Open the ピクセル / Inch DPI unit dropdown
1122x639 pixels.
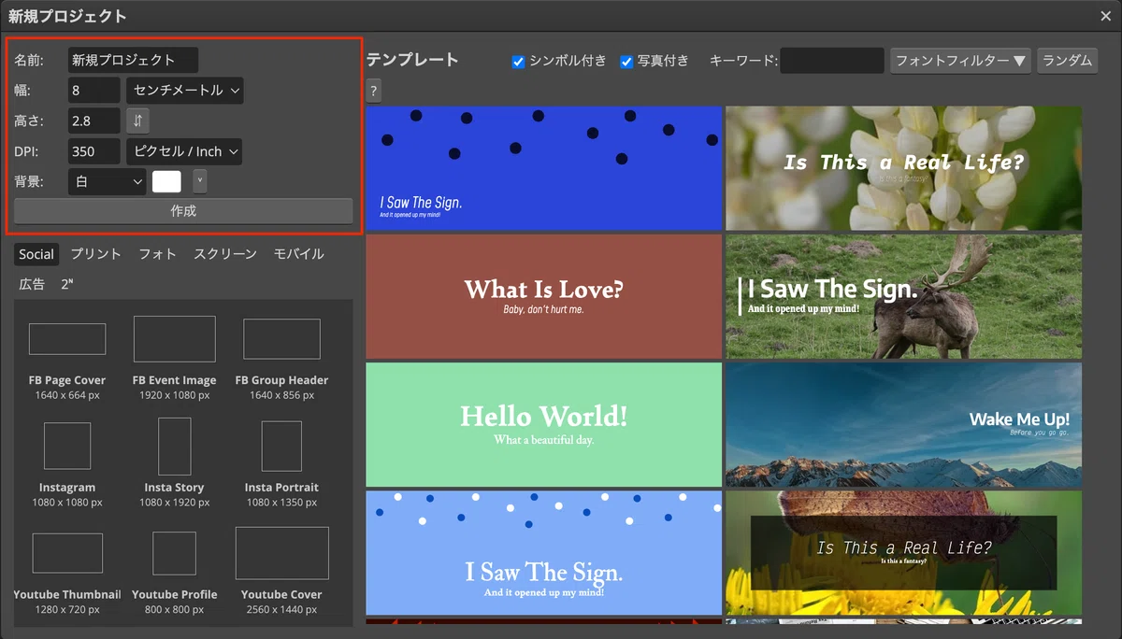pos(184,151)
